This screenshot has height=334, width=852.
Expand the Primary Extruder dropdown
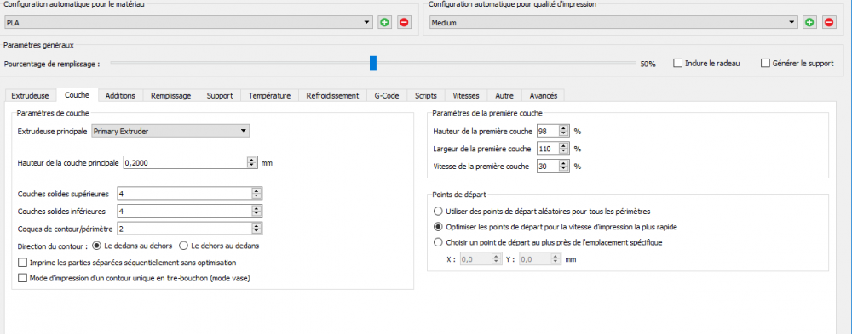tap(170, 131)
